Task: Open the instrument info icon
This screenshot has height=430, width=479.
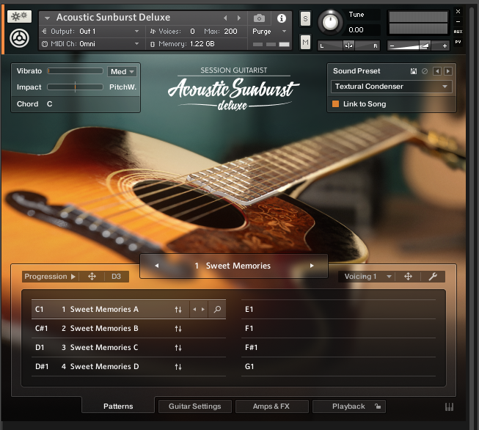Action: tap(282, 18)
